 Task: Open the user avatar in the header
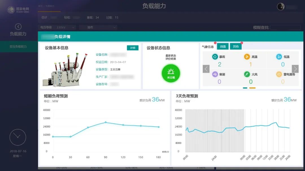pos(280,6)
